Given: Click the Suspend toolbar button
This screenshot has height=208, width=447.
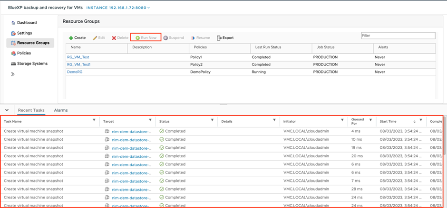Looking at the screenshot, I should point(174,38).
